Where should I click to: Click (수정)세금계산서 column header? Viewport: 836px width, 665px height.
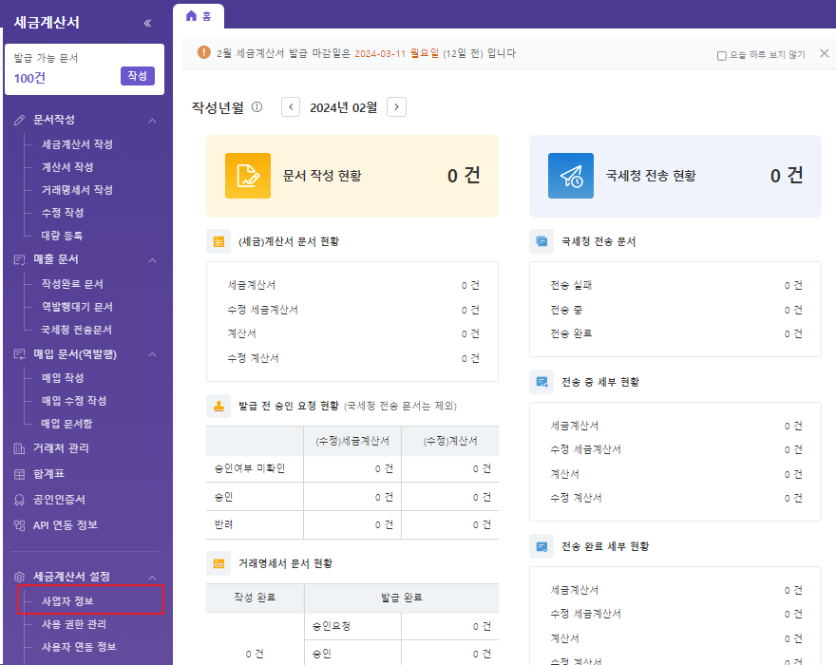[352, 441]
